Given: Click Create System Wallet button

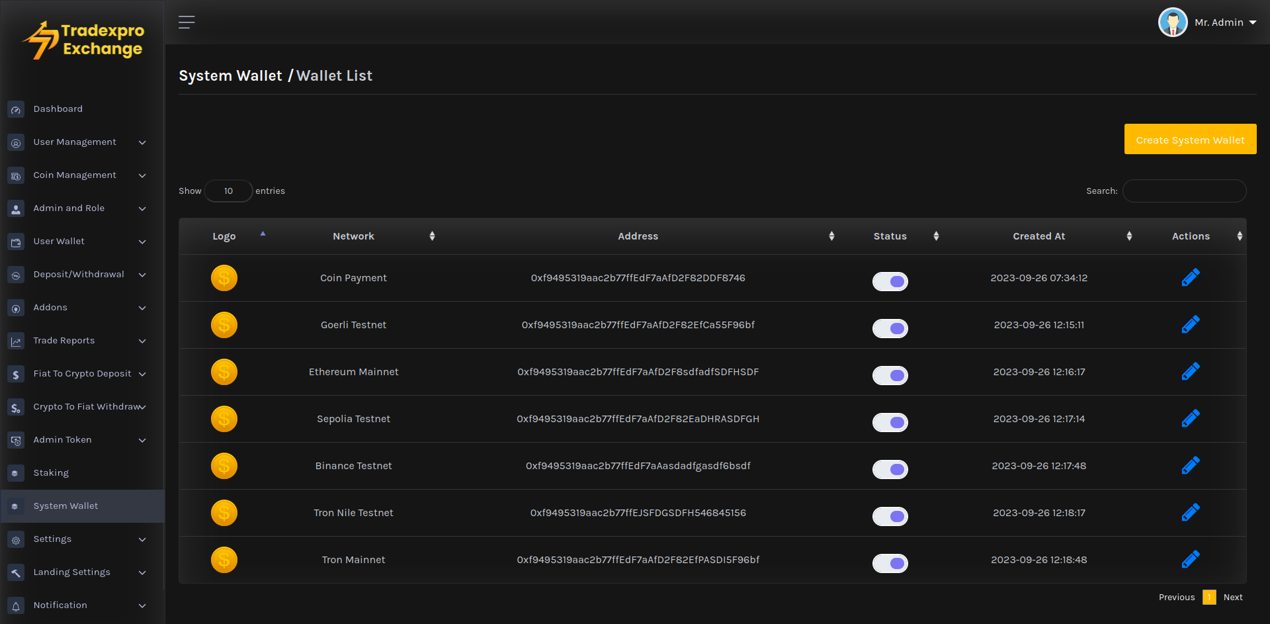Looking at the screenshot, I should (x=1190, y=140).
